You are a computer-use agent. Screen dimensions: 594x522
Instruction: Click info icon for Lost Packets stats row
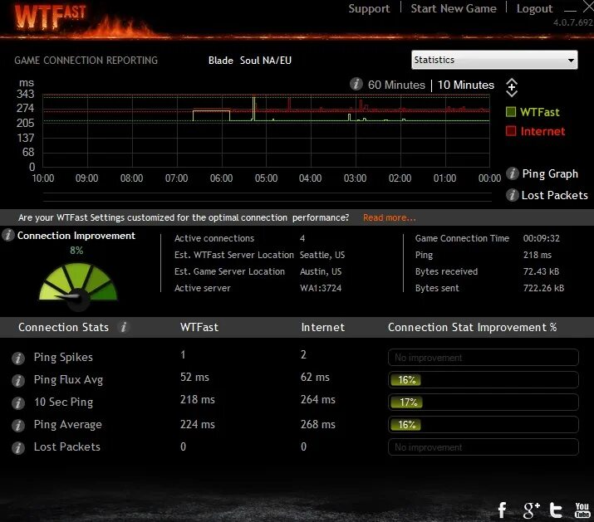tap(17, 447)
